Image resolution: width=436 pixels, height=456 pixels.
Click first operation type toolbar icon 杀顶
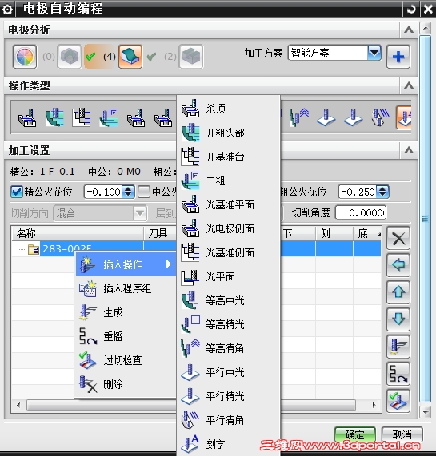(x=27, y=117)
